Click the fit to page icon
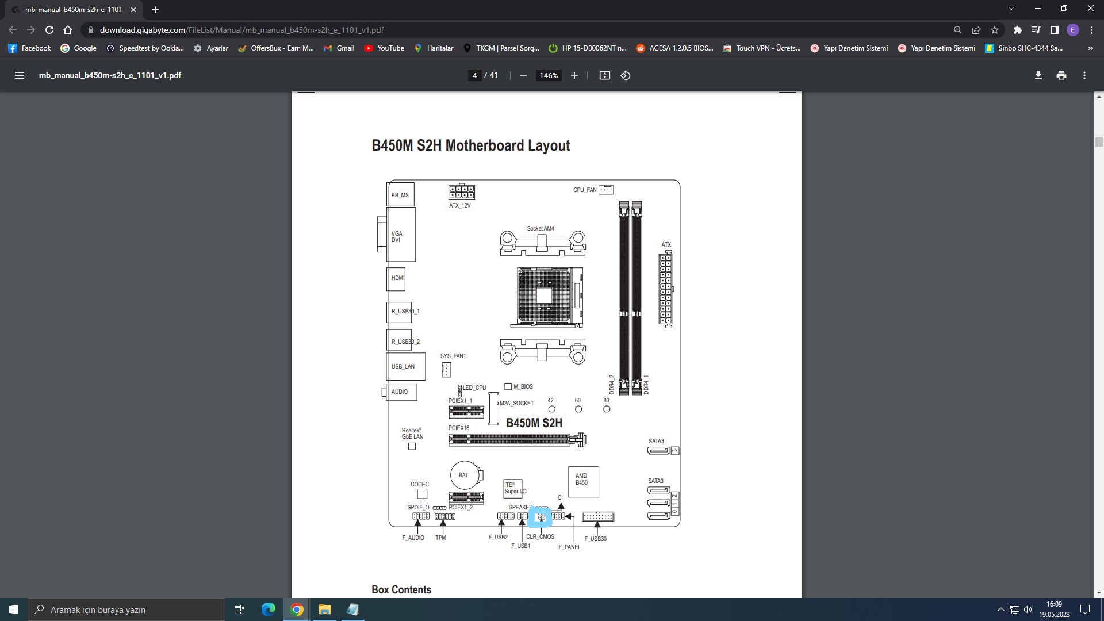This screenshot has height=621, width=1104. (604, 75)
